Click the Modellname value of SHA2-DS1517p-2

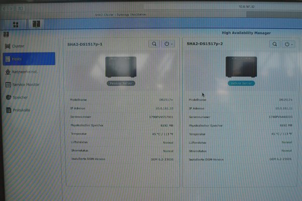click(x=285, y=100)
